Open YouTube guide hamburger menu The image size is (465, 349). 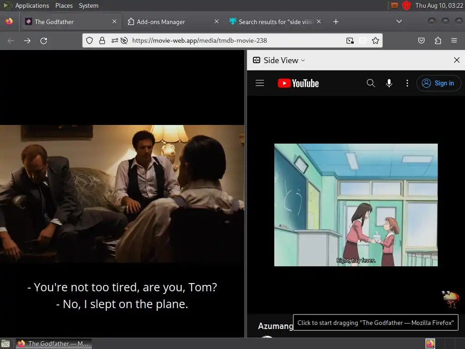point(260,83)
